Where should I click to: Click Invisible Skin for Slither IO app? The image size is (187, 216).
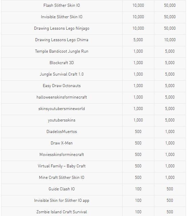[x=62, y=200]
